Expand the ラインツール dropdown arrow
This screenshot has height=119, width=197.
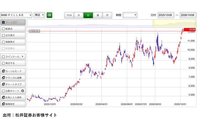[x=23, y=57]
